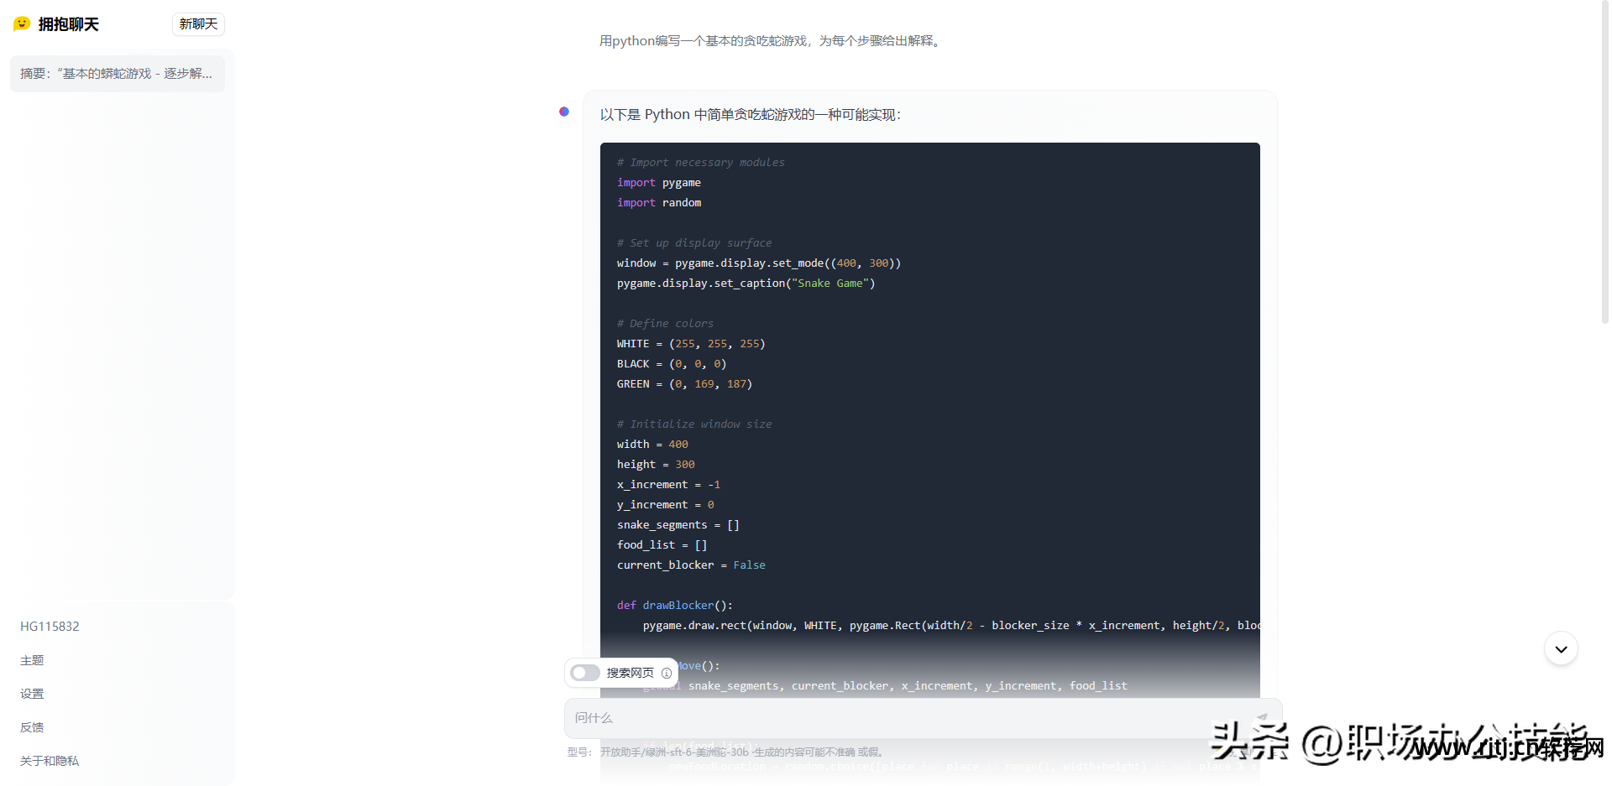The height and width of the screenshot is (786, 1612).
Task: Focus the 问什么 message input box
Action: pyautogui.click(x=907, y=718)
